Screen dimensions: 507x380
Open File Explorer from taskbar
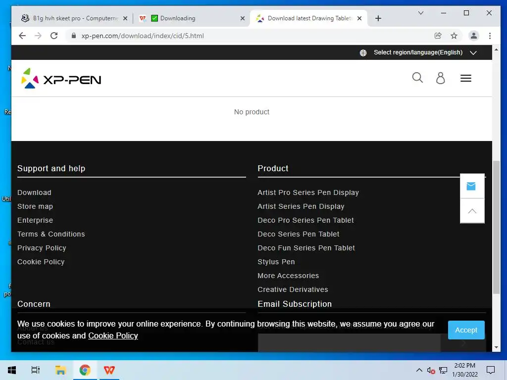click(60, 370)
